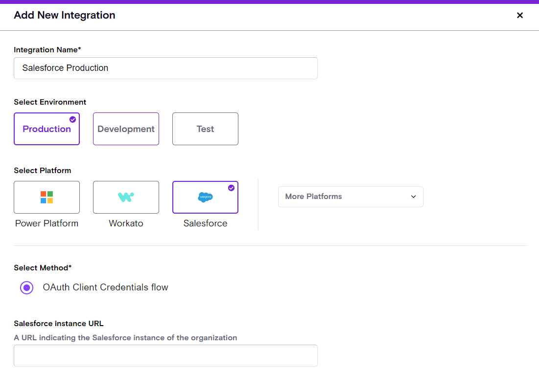Click the checkmark badge on Production

pos(72,119)
